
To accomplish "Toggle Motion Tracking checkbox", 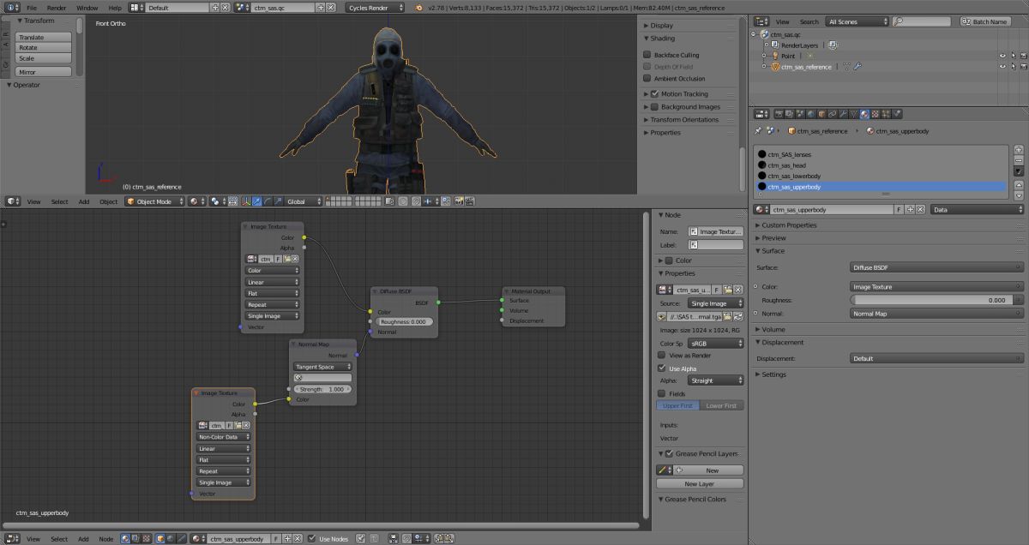I will (x=655, y=93).
